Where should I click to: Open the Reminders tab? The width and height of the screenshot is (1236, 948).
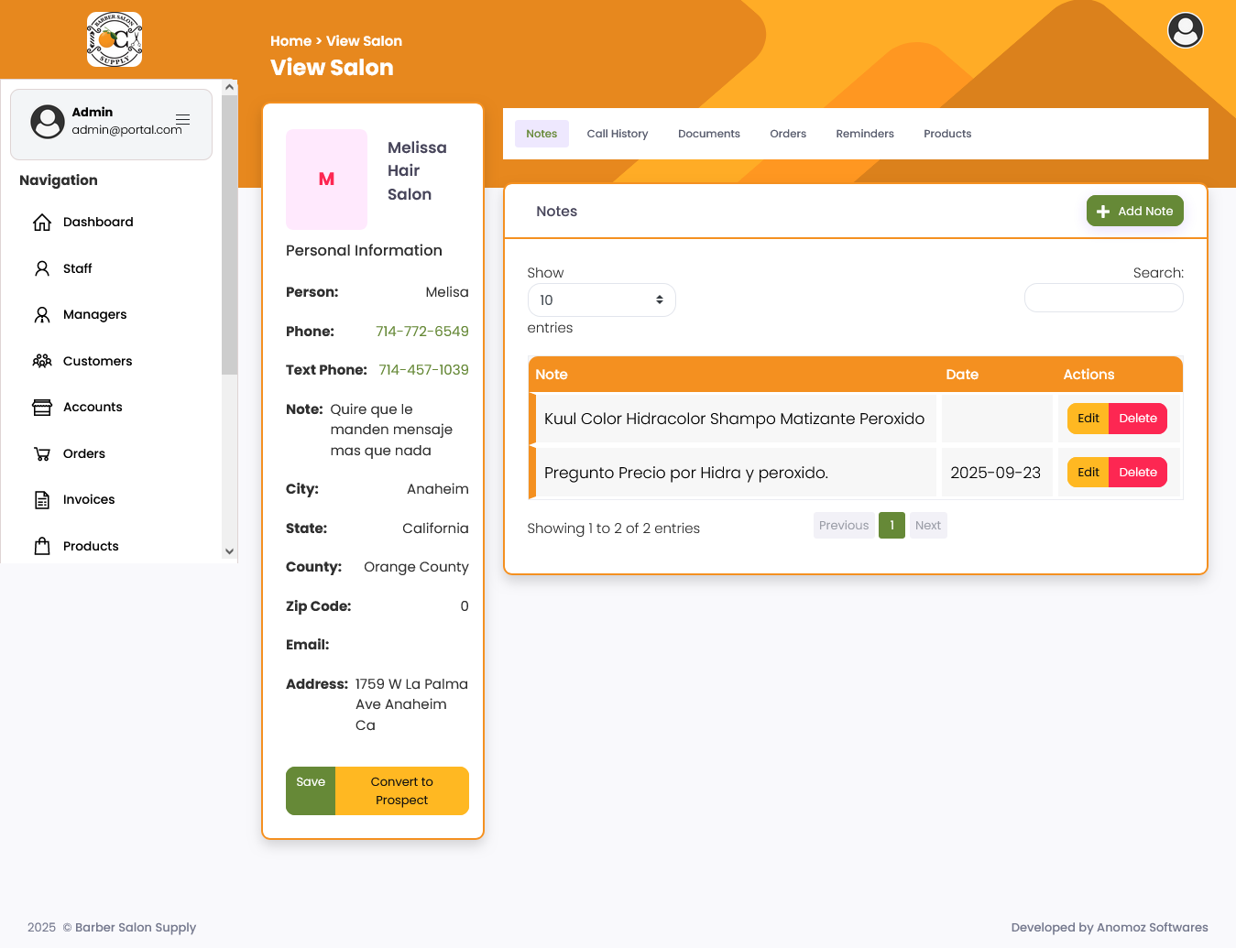tap(864, 133)
